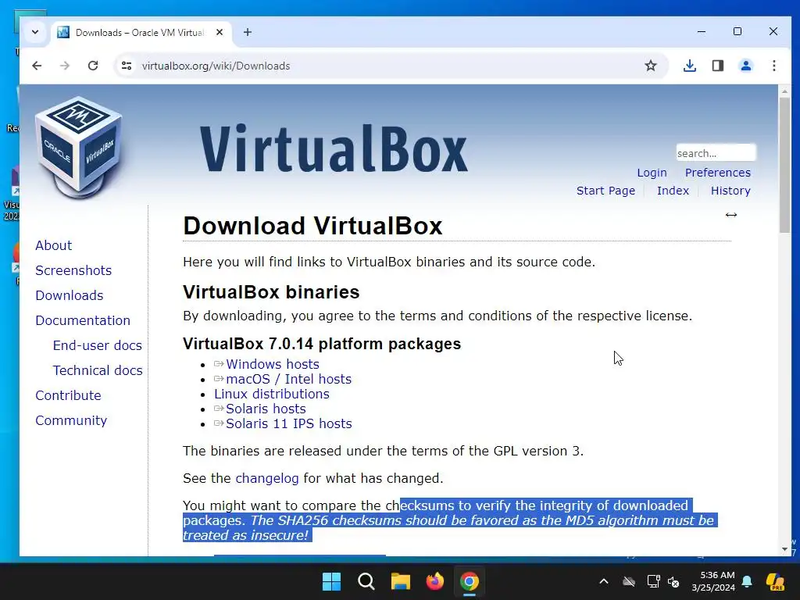
Task: Click the address bar URL
Action: (x=216, y=66)
